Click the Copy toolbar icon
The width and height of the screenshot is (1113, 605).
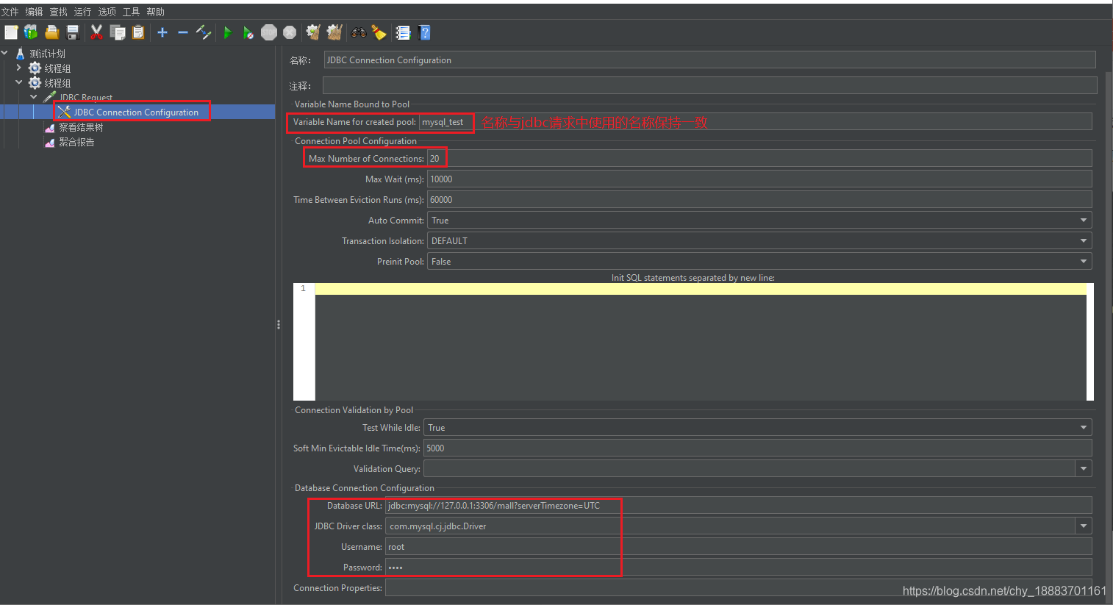(118, 32)
